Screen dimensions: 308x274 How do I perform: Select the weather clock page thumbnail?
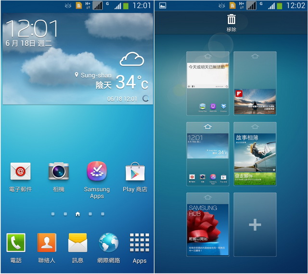(207, 154)
